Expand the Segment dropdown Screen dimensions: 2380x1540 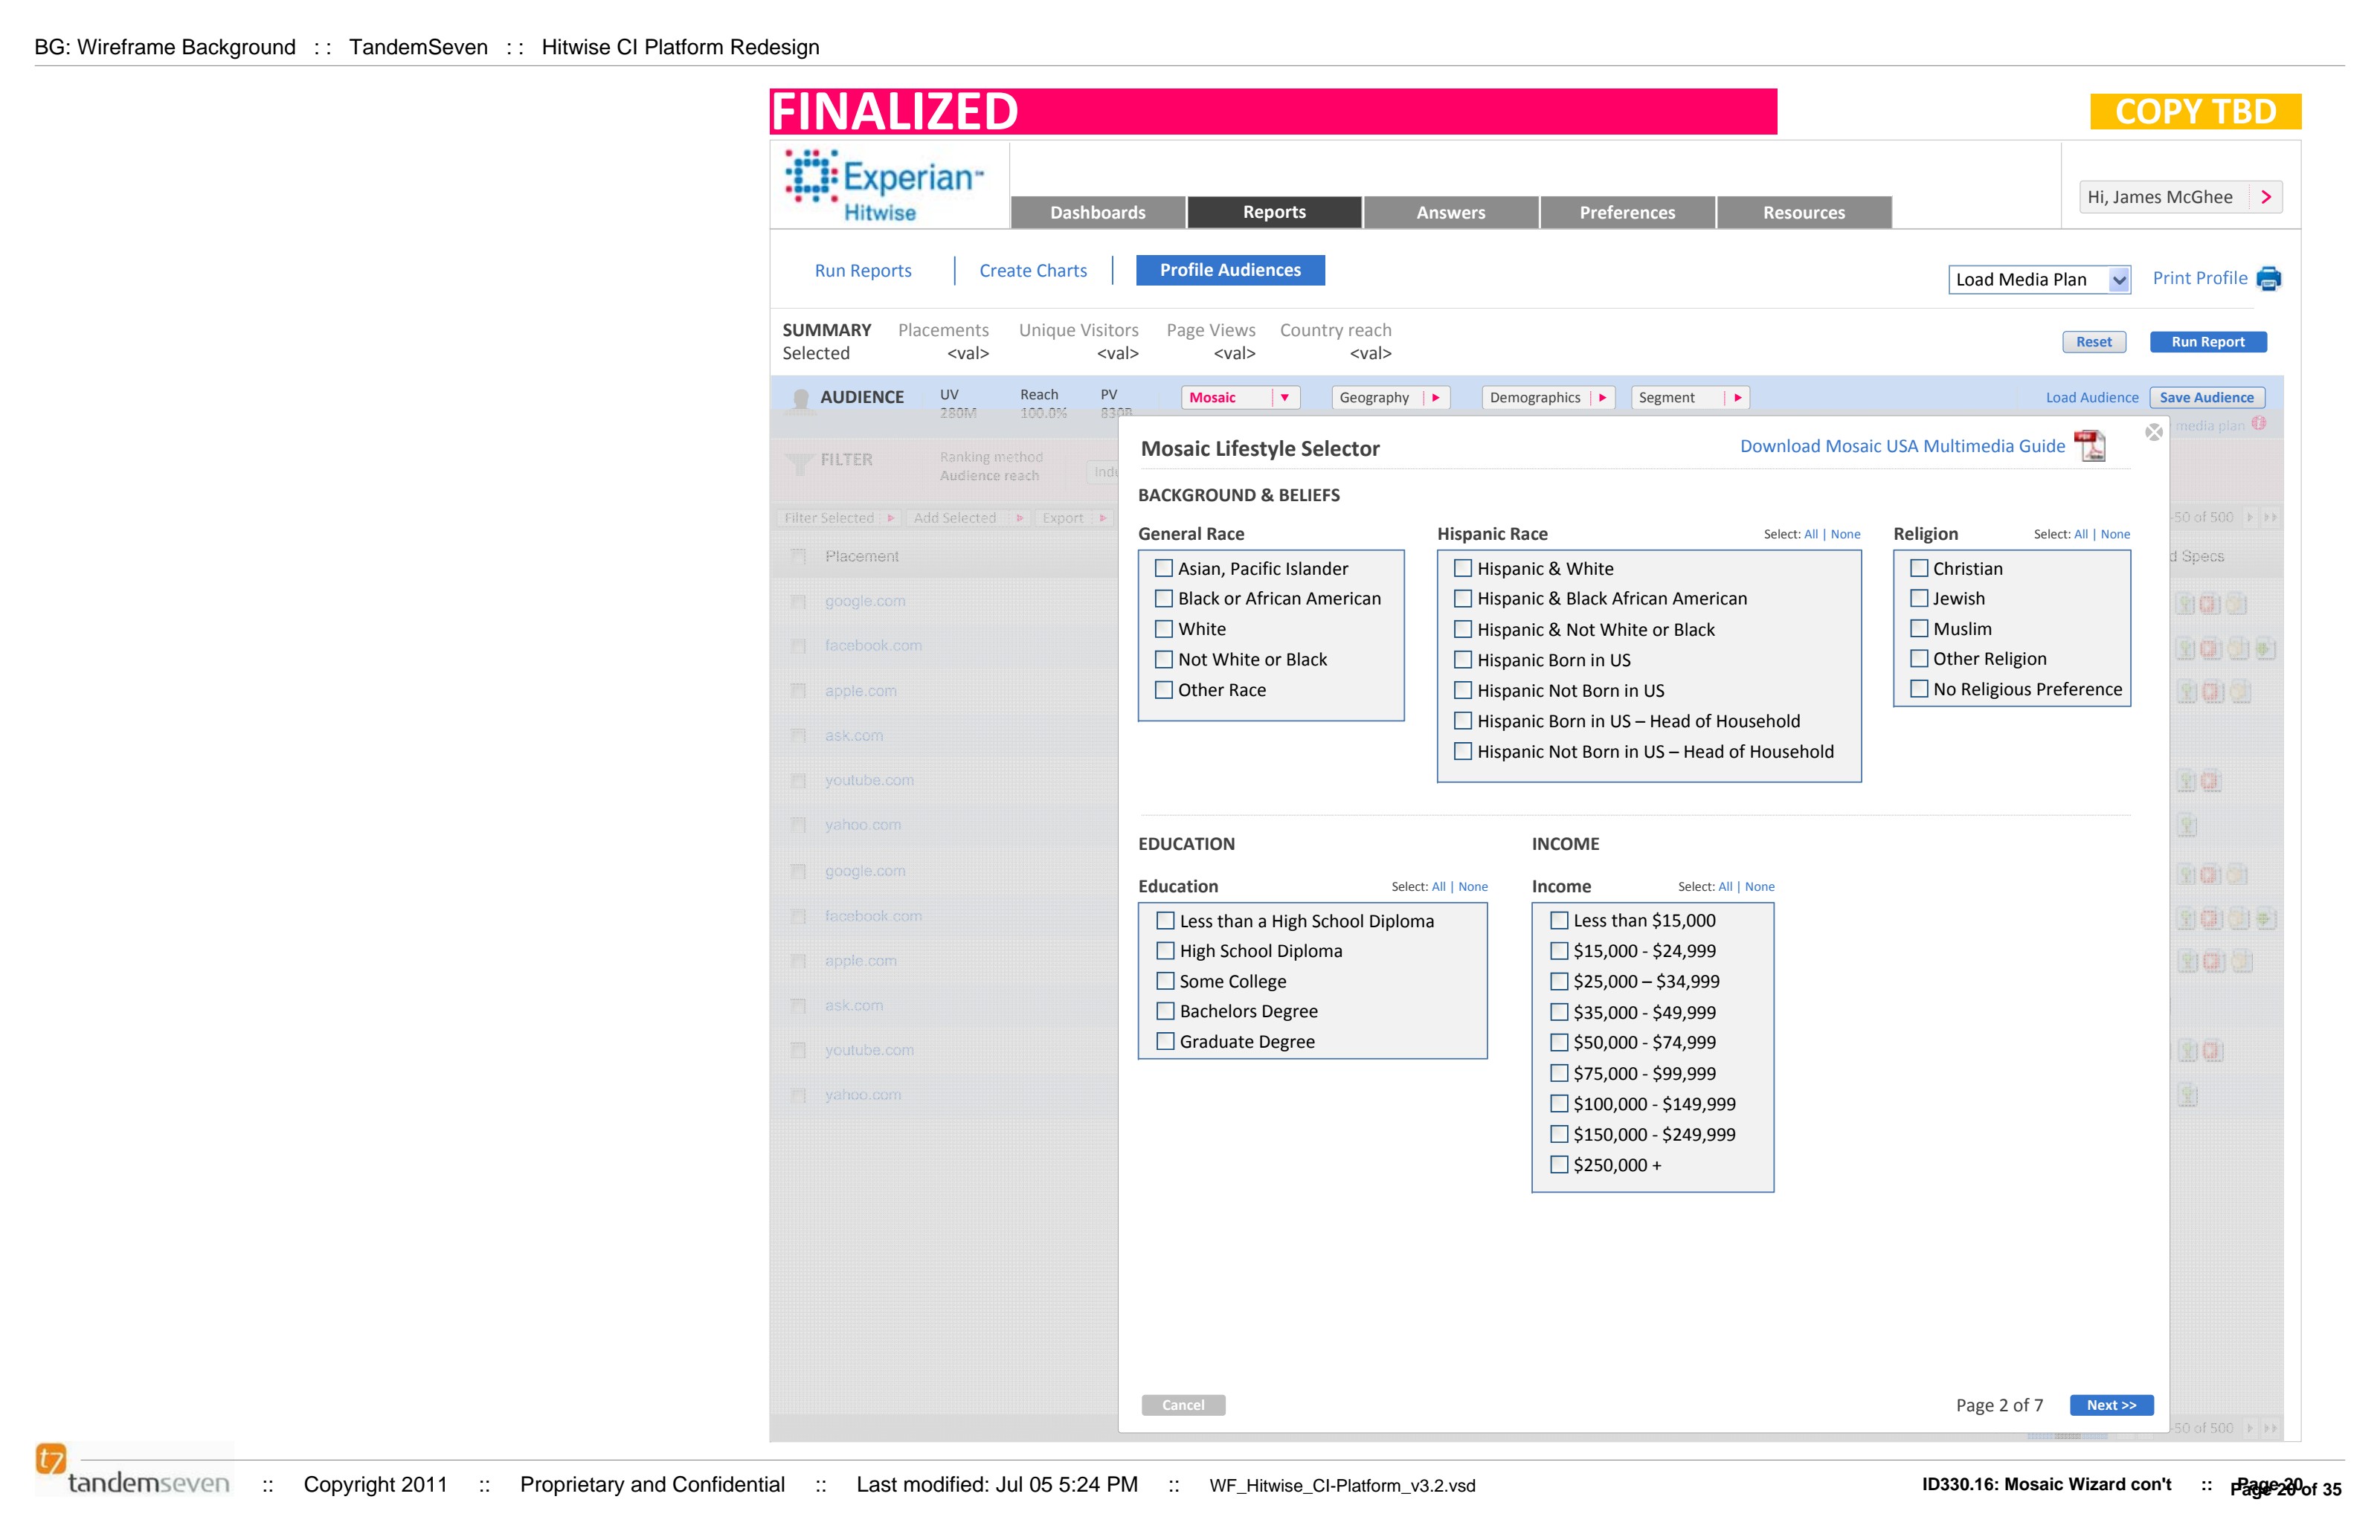pos(1690,398)
